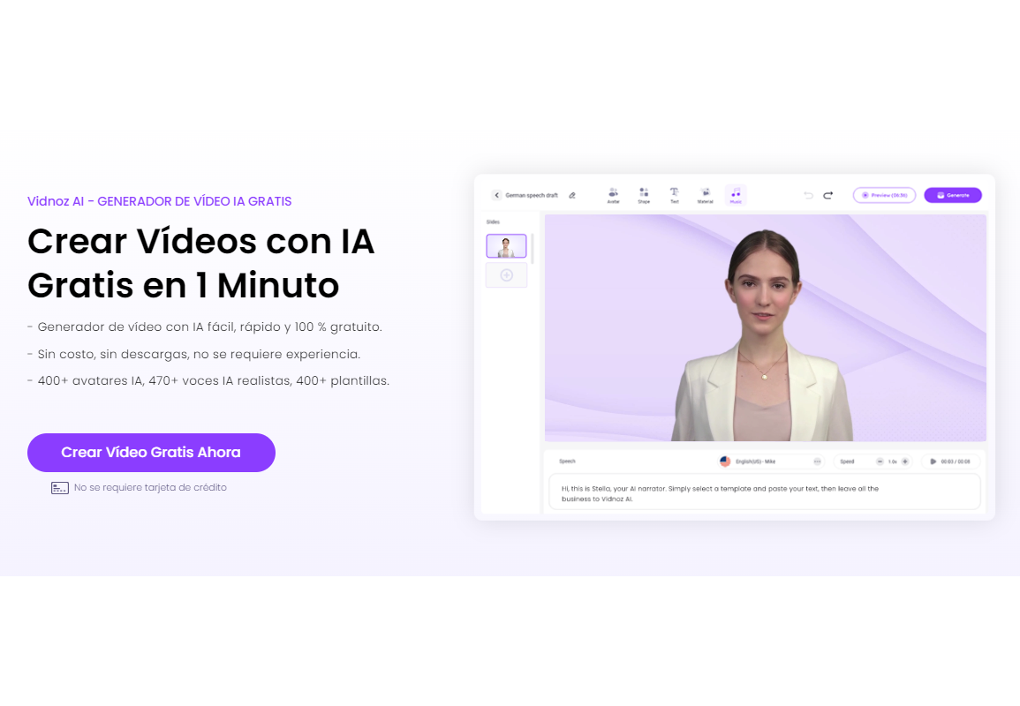Click Crear Vídeo Gratis Ahora button
The image size is (1020, 706).
click(x=151, y=453)
